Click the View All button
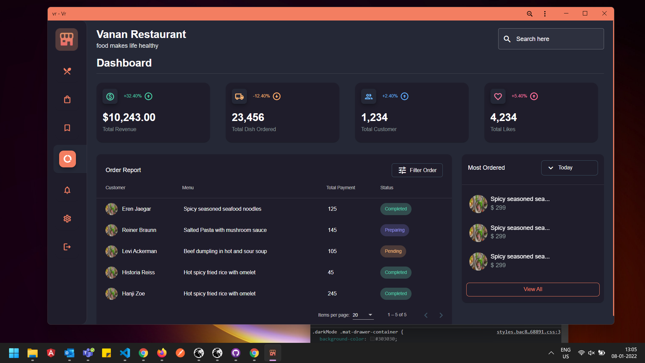This screenshot has height=363, width=645. point(532,289)
